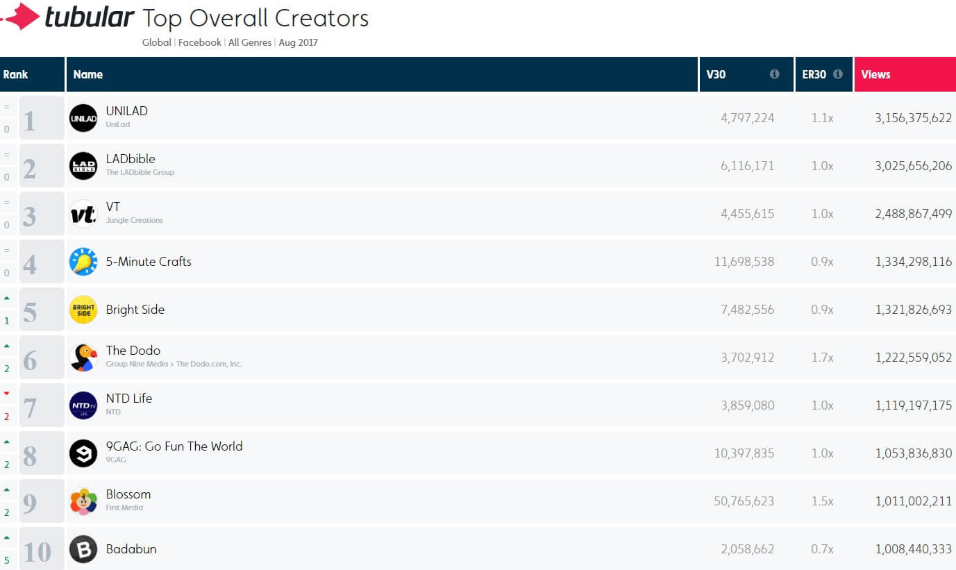Screen dimensions: 956x570
Task: Sort by the Views column header
Action: click(x=875, y=74)
